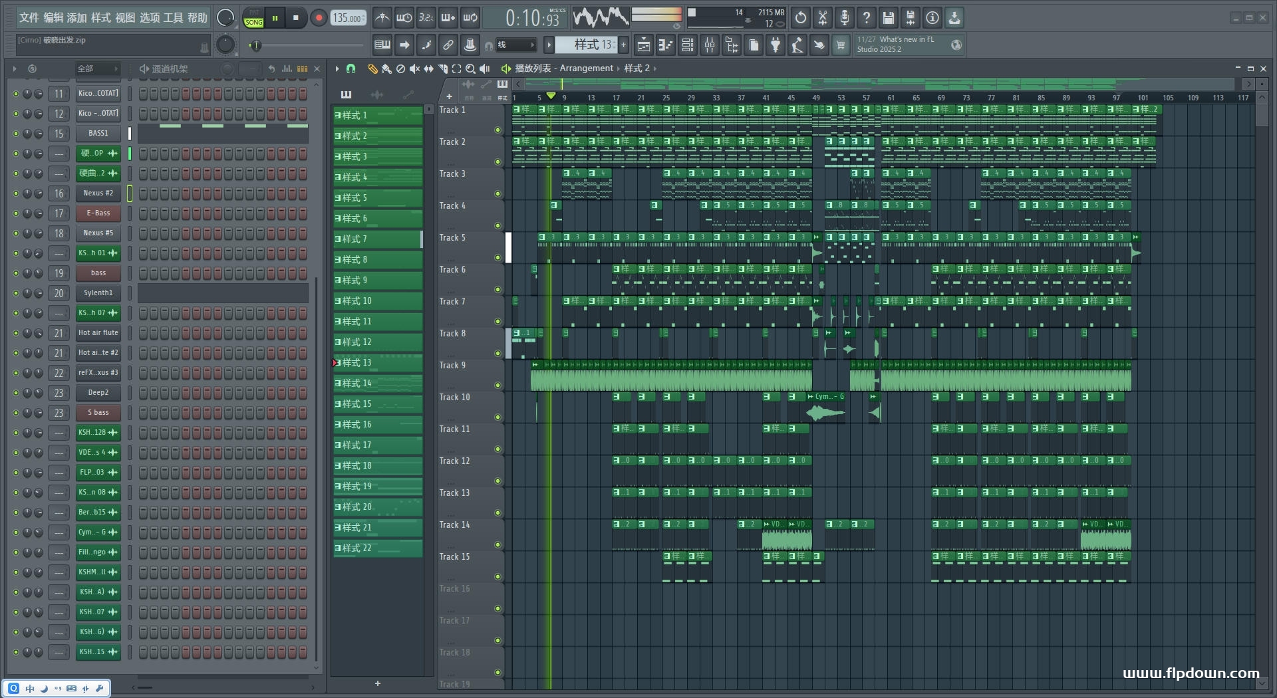The height and width of the screenshot is (698, 1277).
Task: Click the record button in transport
Action: coord(319,18)
